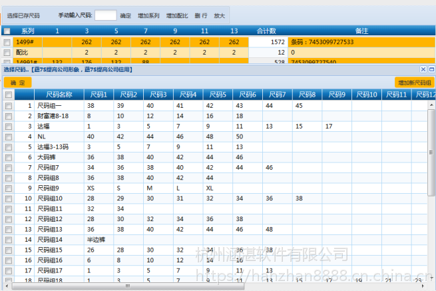The width and height of the screenshot is (436, 291).
Task: Click the 条码：7453099727533 remark cell
Action: [361, 43]
